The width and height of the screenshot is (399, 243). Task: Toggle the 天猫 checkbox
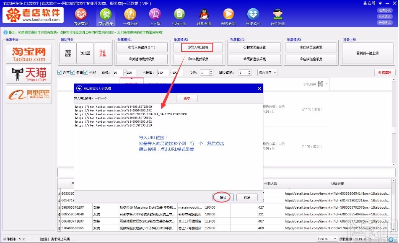tap(73, 72)
